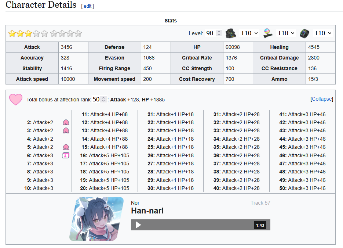343x248 pixels.
Task: Click rank 21 bonus Attack+1 HP+18
Action: click(x=171, y=114)
